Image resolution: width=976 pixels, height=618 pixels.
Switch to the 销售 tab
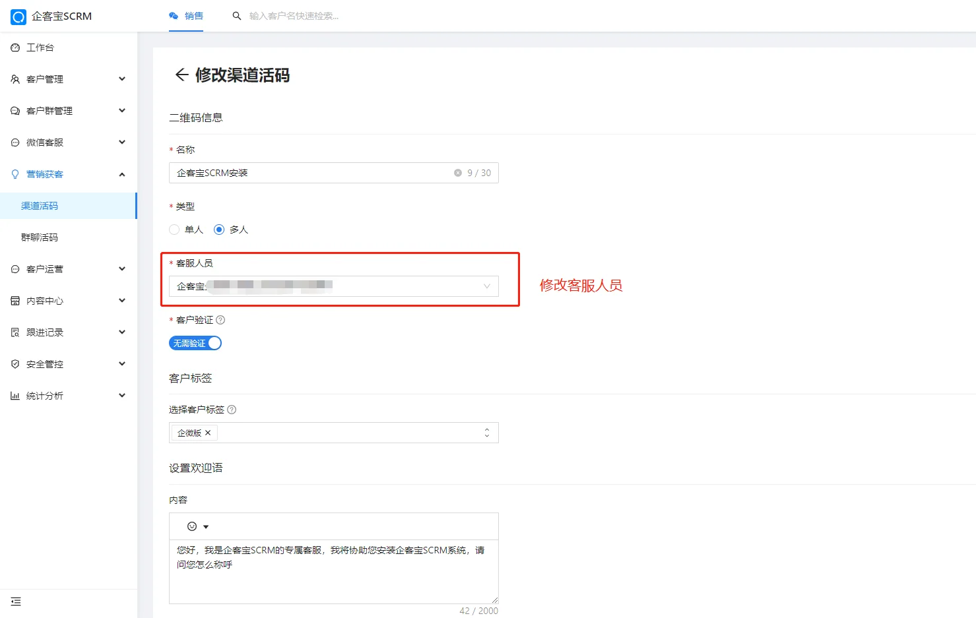pos(186,16)
